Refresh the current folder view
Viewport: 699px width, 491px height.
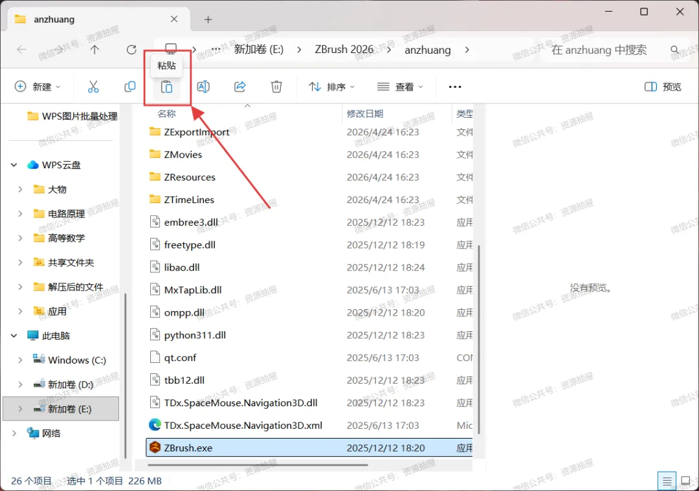tap(131, 49)
